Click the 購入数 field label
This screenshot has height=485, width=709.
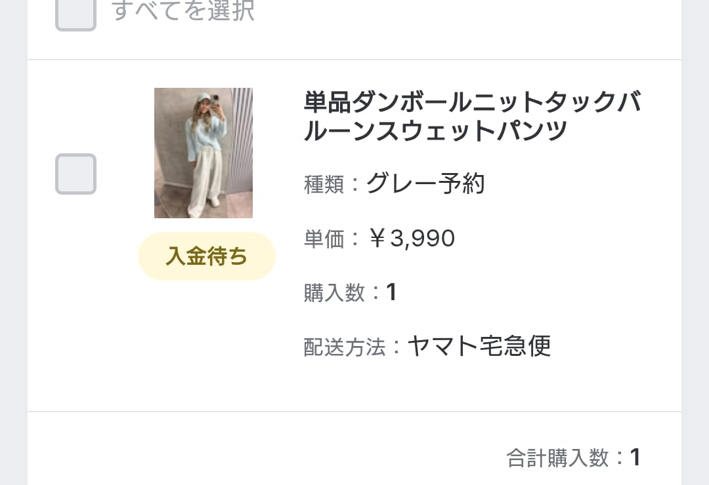[x=334, y=293]
